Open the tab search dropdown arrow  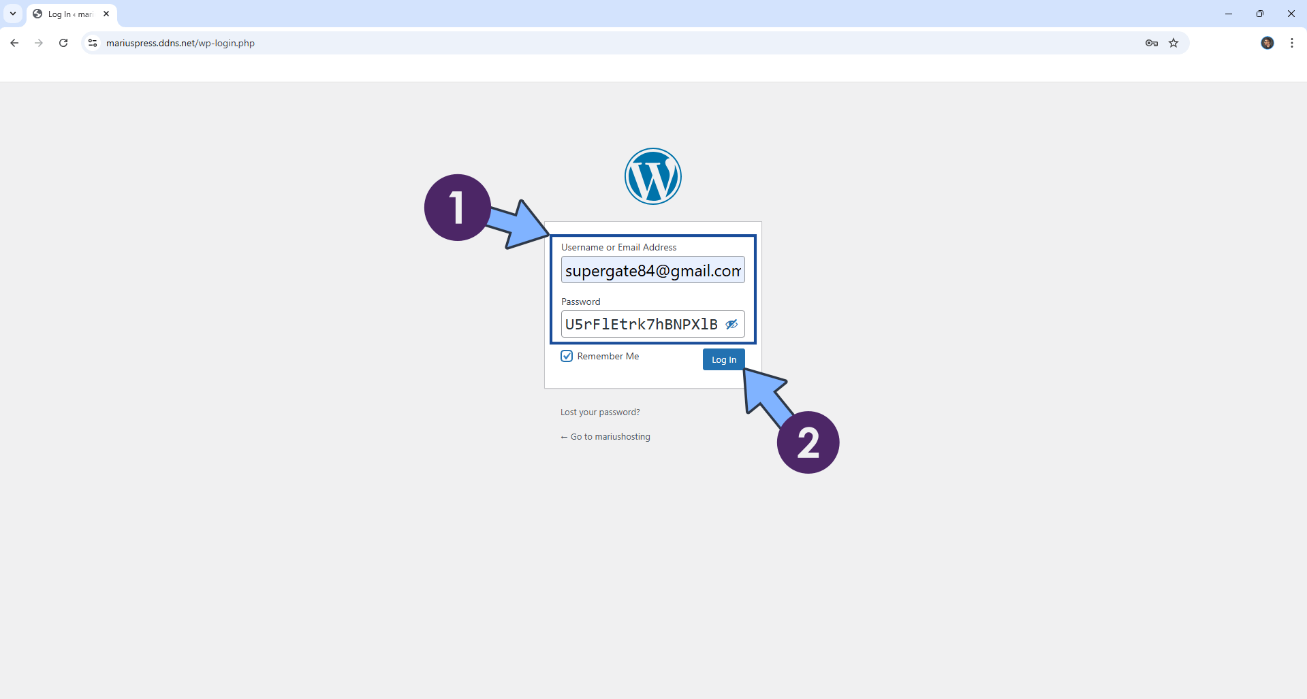point(12,14)
